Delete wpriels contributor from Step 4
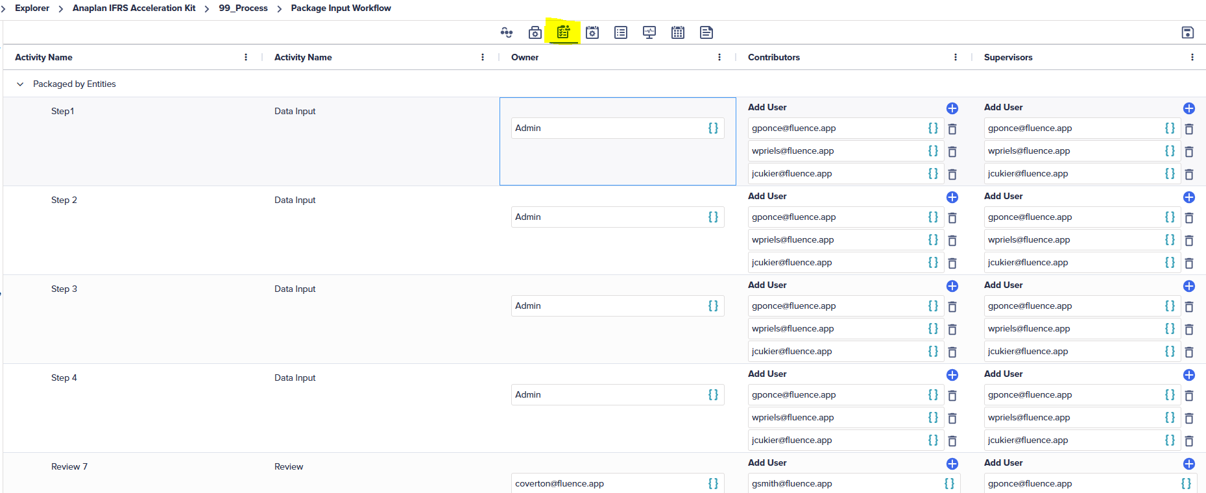The height and width of the screenshot is (493, 1206). point(952,418)
